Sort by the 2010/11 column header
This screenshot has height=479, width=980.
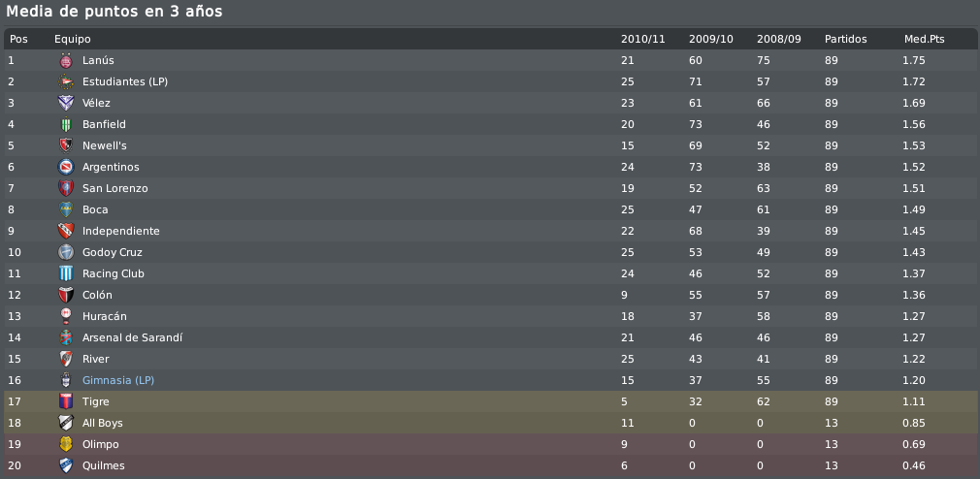click(x=642, y=40)
